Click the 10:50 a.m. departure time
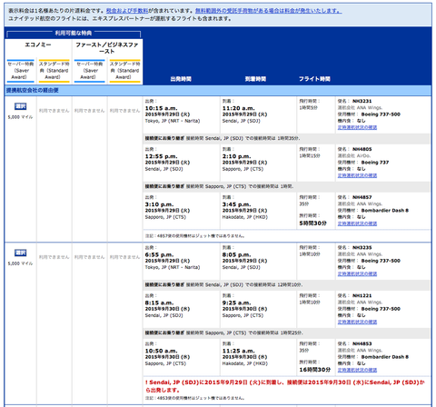Image resolution: width=436 pixels, height=407 pixels. 162,351
